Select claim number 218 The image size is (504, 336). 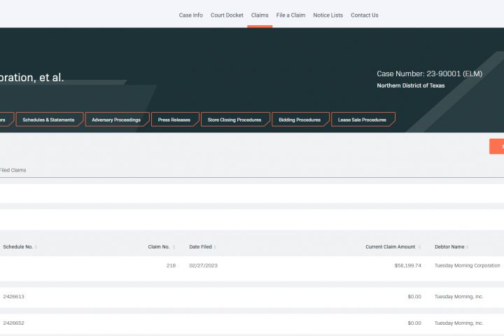pyautogui.click(x=171, y=265)
